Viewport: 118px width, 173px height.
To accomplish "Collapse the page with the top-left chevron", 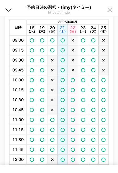I will point(8,10).
